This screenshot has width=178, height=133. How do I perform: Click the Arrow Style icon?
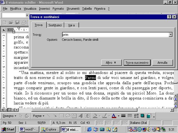click(136, 116)
